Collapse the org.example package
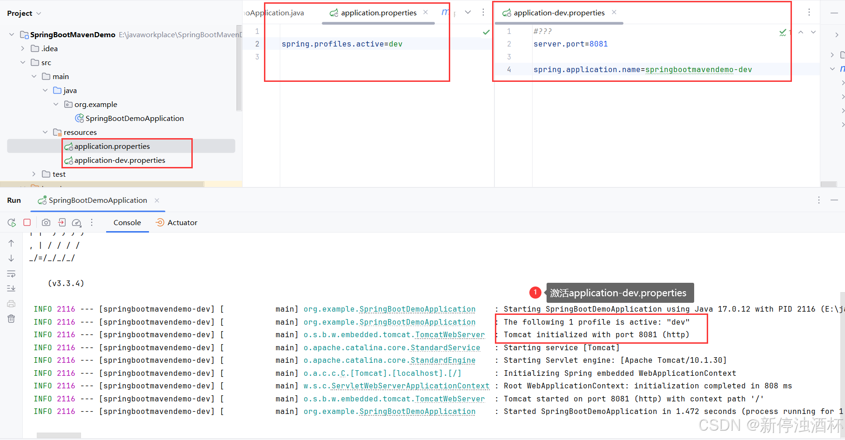Screen dimensions: 845x440 click(56, 104)
